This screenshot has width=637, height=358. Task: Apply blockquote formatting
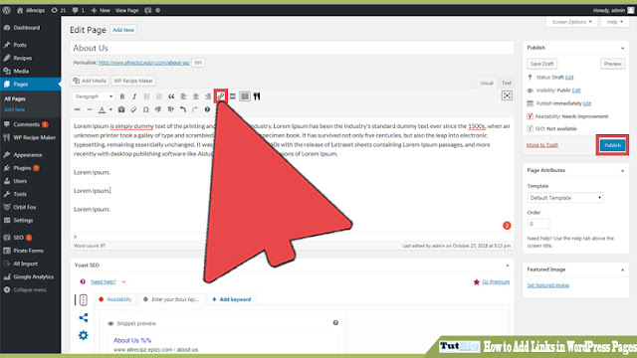pyautogui.click(x=171, y=96)
